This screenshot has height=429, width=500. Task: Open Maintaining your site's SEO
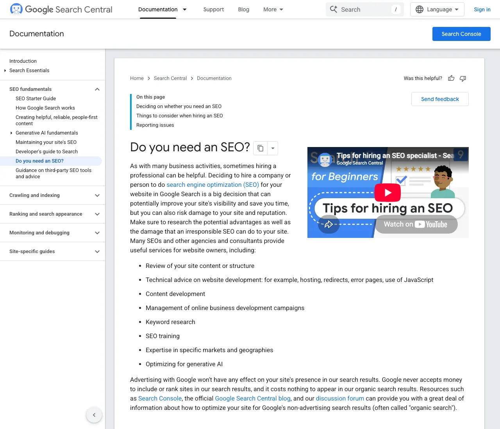coord(46,142)
